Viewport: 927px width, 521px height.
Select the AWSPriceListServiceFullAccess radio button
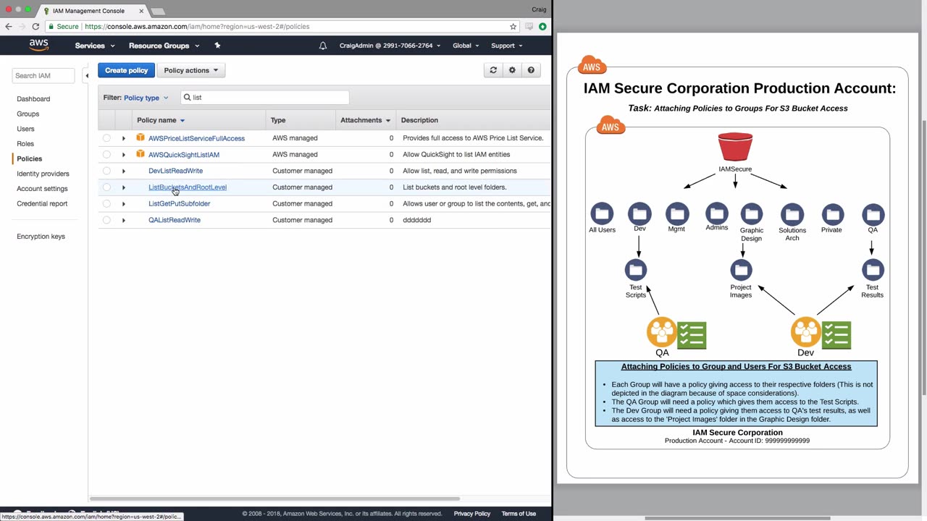tap(106, 138)
